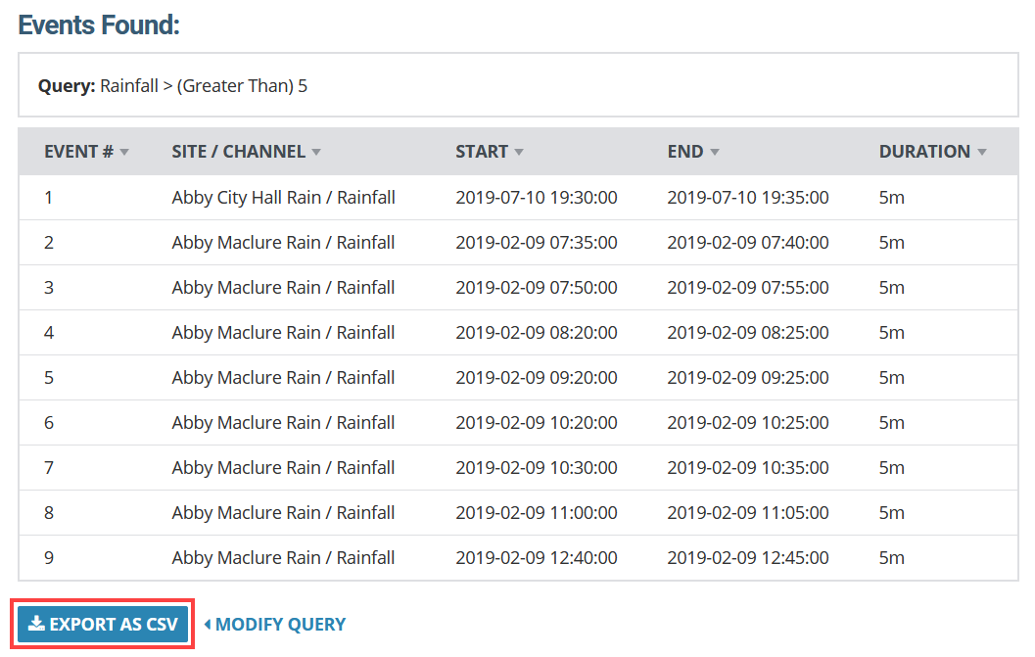Select event number 2 cell

[x=49, y=242]
